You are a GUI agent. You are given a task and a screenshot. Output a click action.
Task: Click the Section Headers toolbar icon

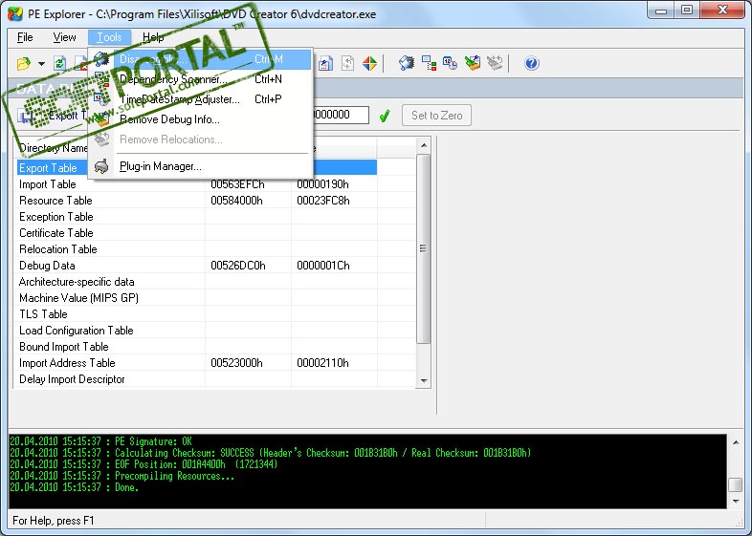click(x=325, y=63)
